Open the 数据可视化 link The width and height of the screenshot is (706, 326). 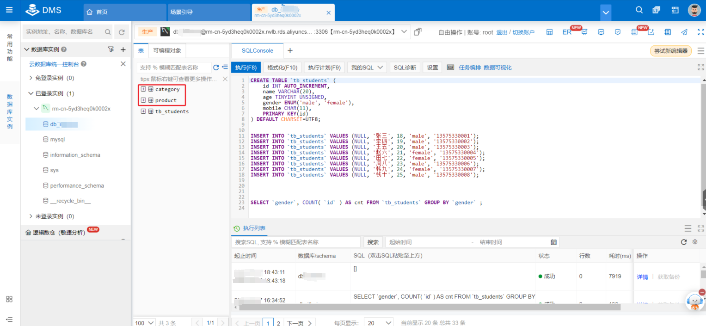[x=497, y=68]
